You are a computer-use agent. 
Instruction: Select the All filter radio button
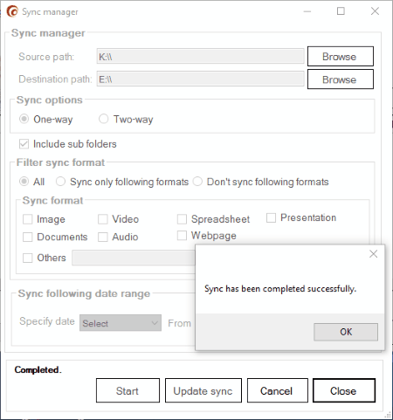24,182
